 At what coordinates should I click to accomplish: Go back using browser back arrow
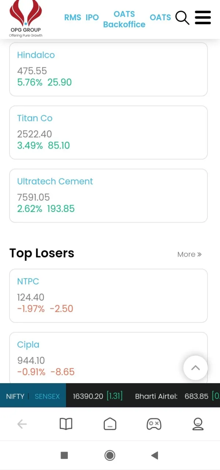(22, 424)
